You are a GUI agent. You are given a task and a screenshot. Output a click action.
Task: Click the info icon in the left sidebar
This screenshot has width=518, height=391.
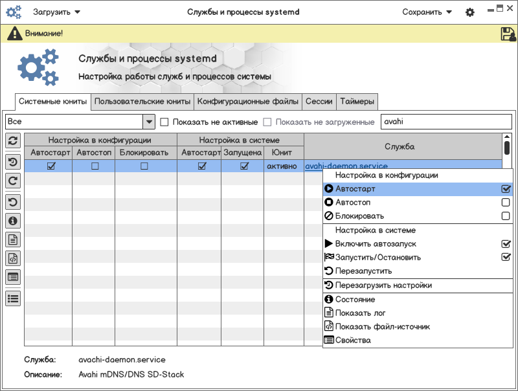pos(13,221)
